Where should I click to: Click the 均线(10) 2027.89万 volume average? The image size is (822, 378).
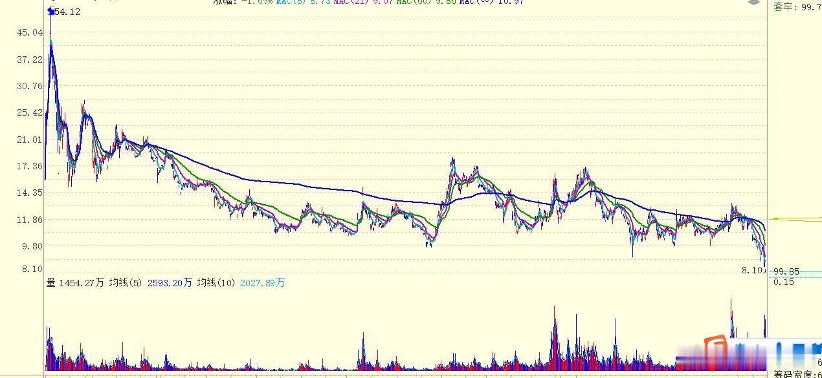coord(241,283)
